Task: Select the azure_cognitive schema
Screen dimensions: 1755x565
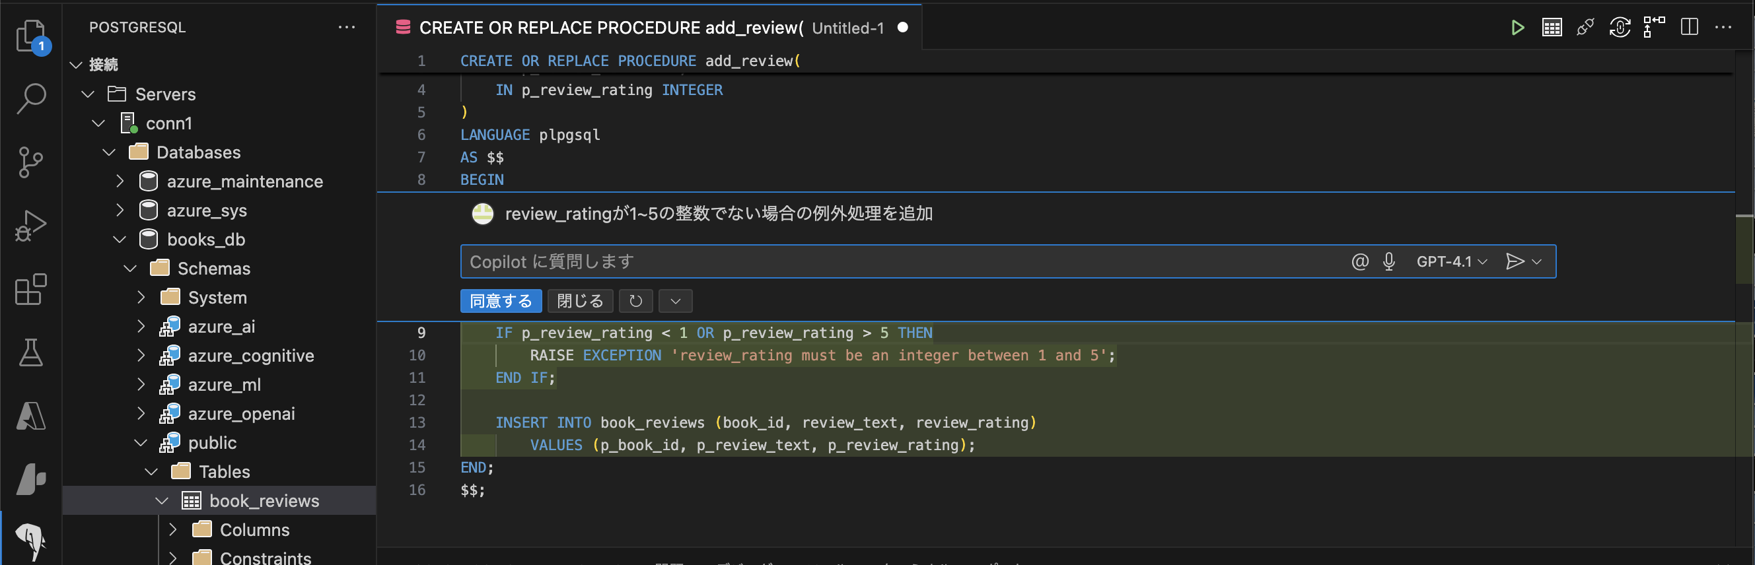Action: click(251, 355)
